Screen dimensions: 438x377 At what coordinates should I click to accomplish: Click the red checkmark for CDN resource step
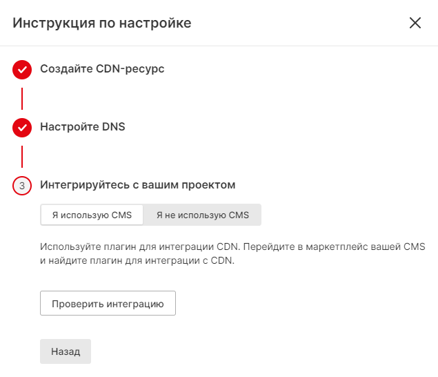click(22, 69)
